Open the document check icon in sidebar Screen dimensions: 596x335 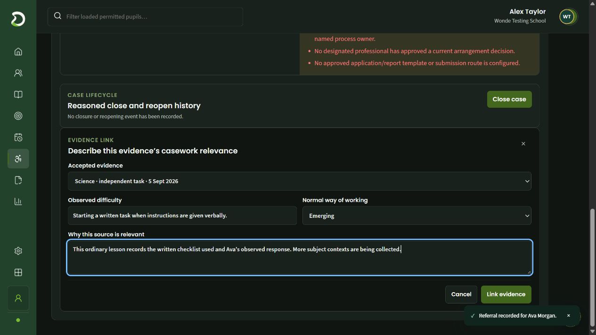pyautogui.click(x=18, y=180)
